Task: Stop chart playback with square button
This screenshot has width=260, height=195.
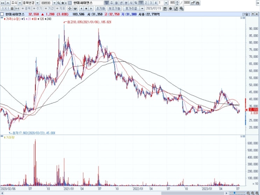Action: tap(86, 8)
